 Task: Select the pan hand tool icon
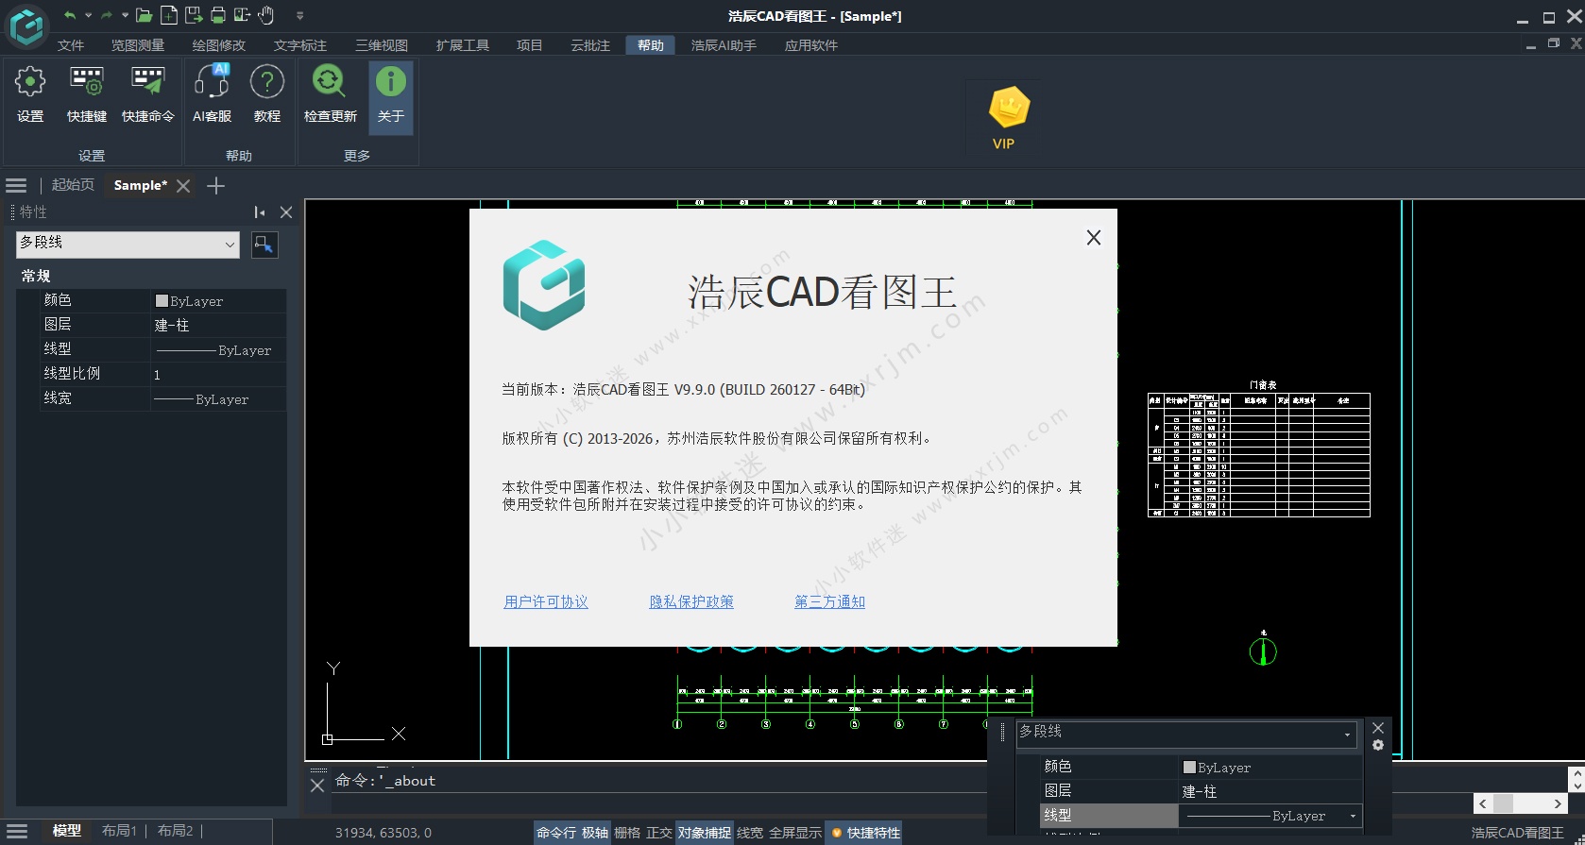point(266,15)
